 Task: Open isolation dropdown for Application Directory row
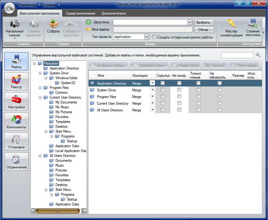pyautogui.click(x=152, y=83)
